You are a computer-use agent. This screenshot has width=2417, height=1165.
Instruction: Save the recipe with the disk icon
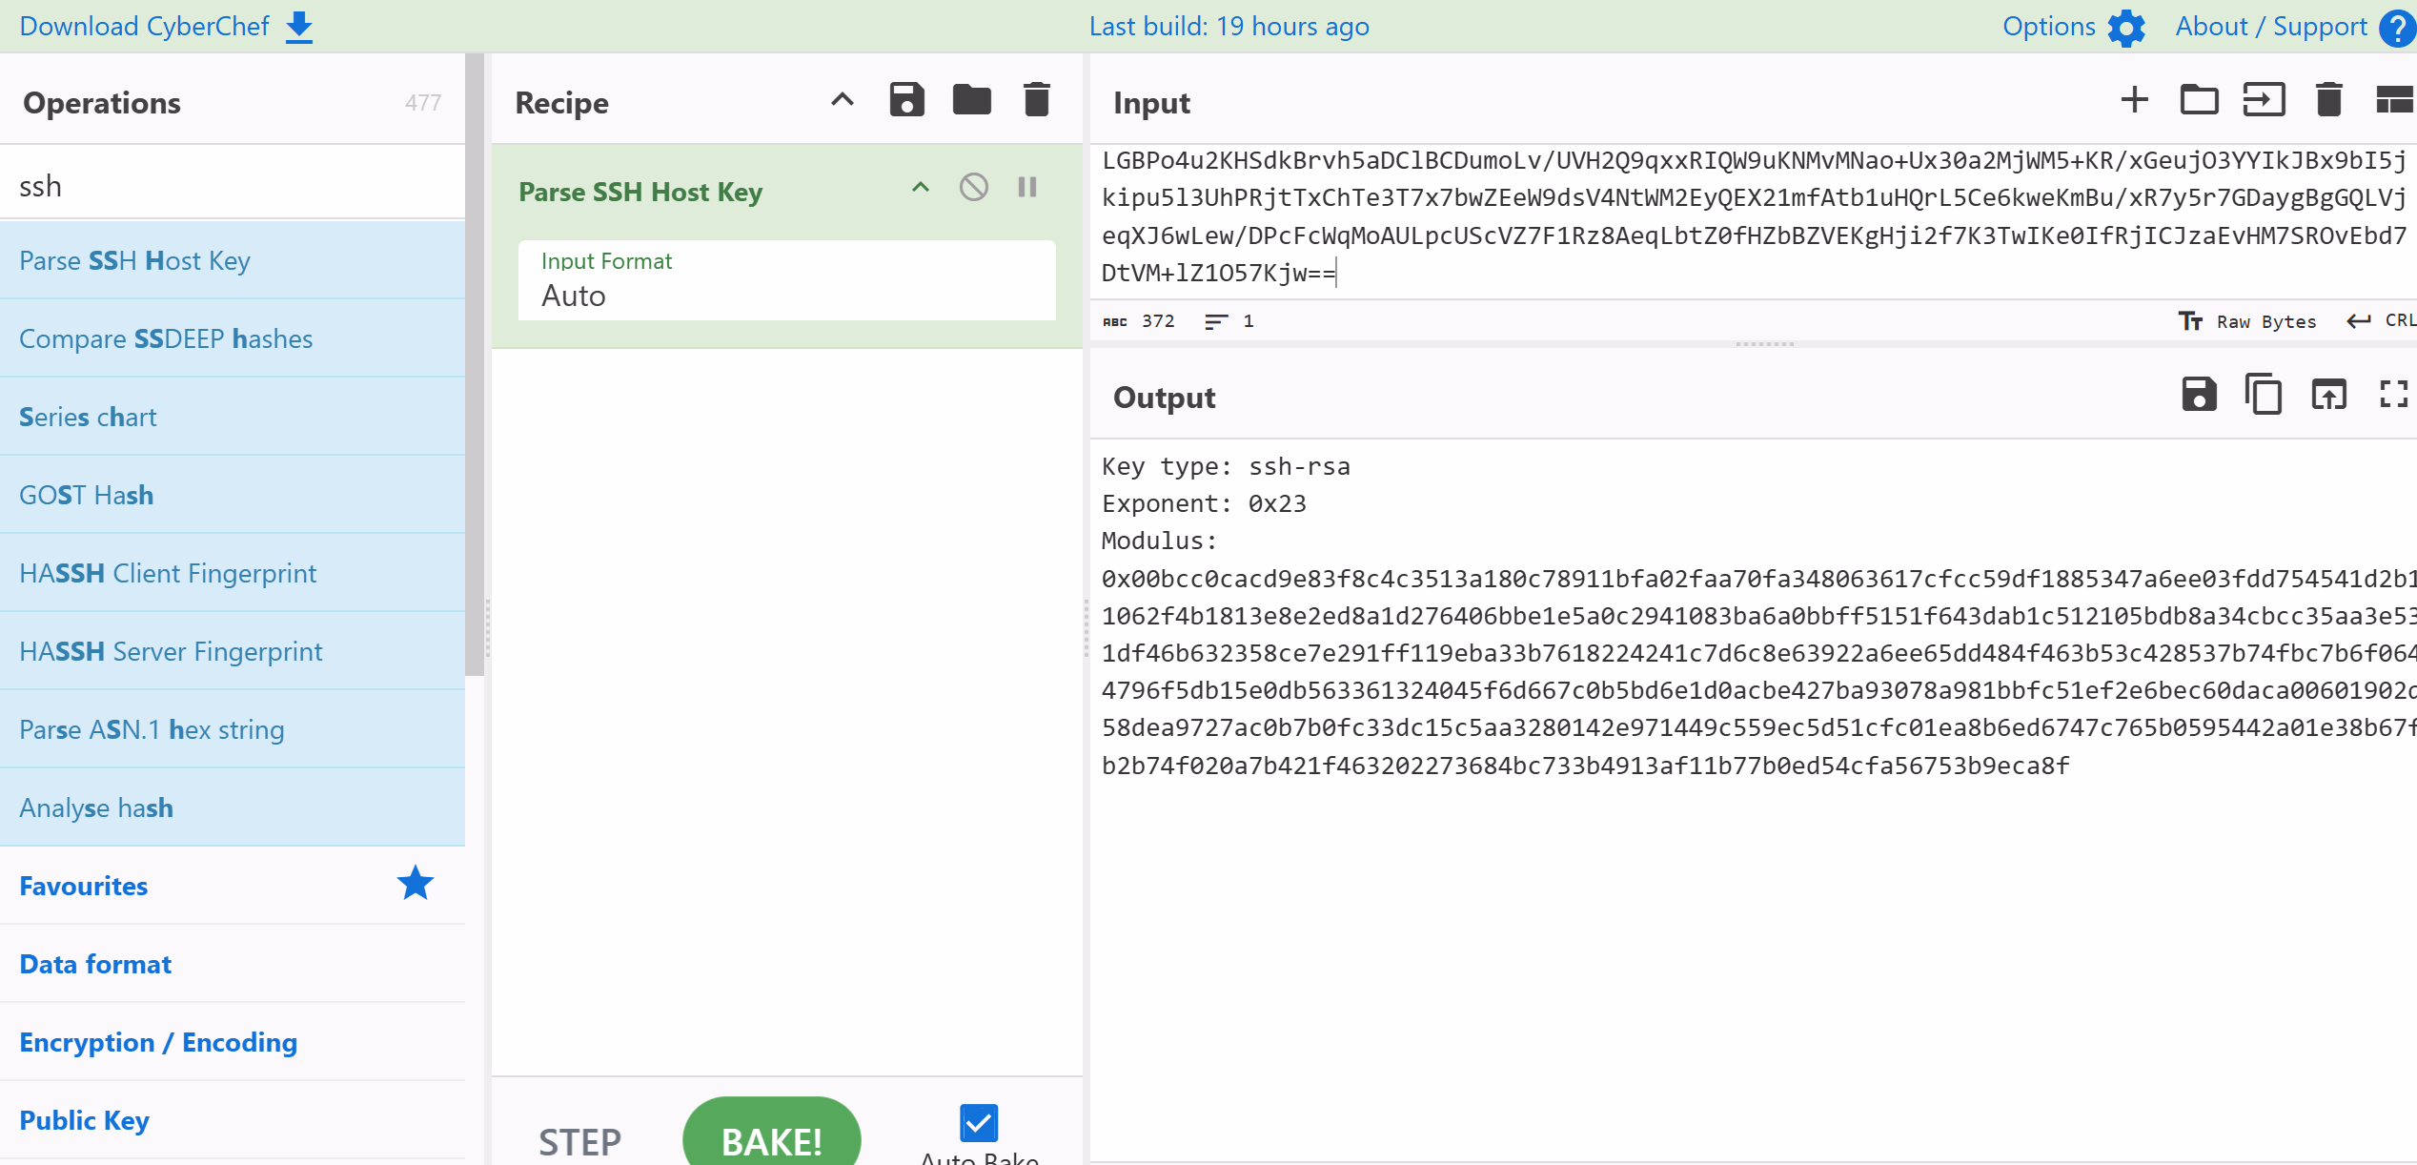(906, 100)
